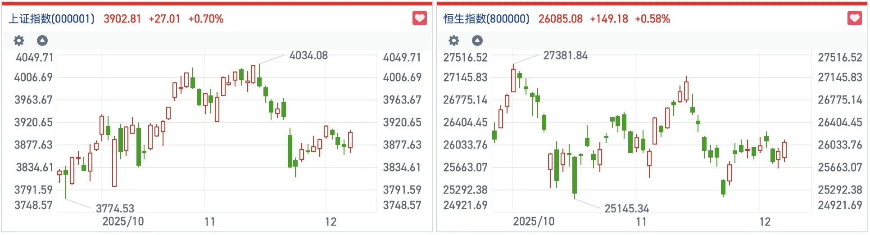
Task: Click the 27381.84 peak label
Action: coord(565,55)
